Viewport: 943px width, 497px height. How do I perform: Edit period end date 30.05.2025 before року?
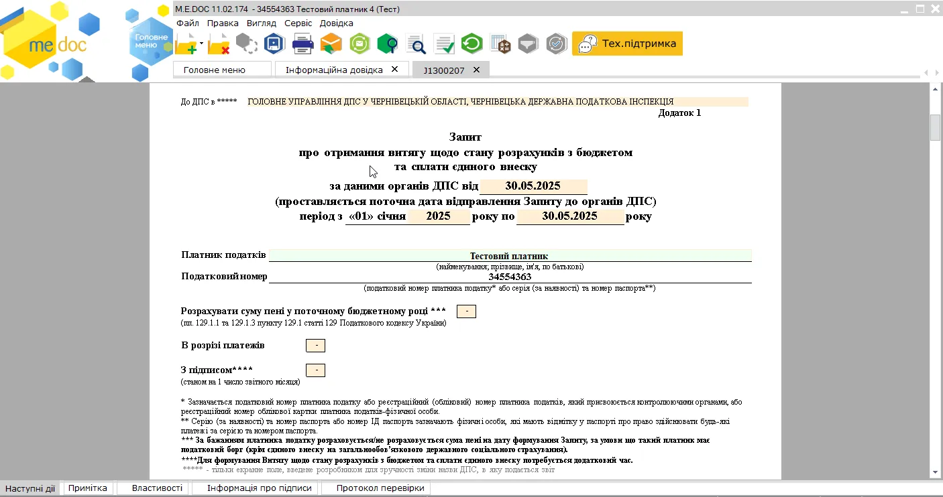[x=570, y=216]
